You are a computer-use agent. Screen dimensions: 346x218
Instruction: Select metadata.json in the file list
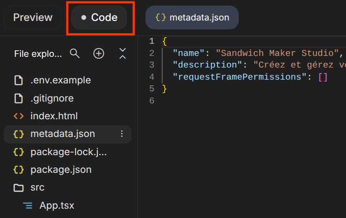tap(62, 134)
